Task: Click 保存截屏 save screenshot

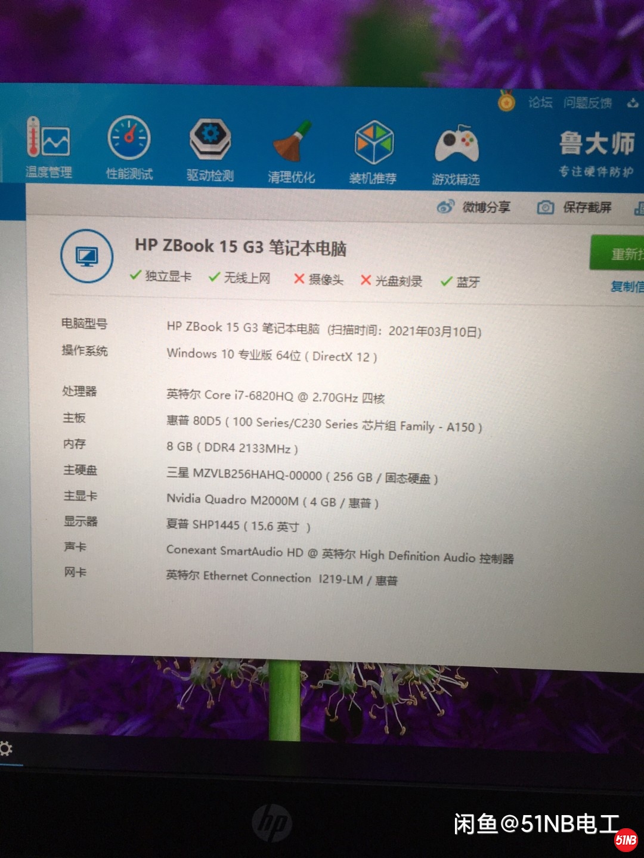Action: pos(575,207)
